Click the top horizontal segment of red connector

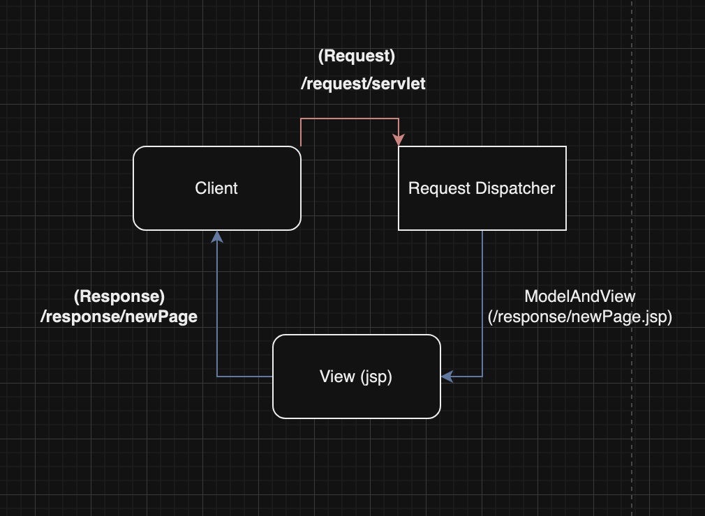(350, 119)
